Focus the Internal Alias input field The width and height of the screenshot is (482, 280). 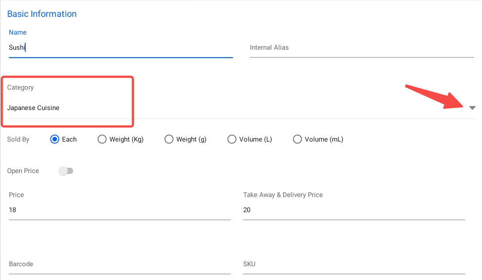pos(361,47)
